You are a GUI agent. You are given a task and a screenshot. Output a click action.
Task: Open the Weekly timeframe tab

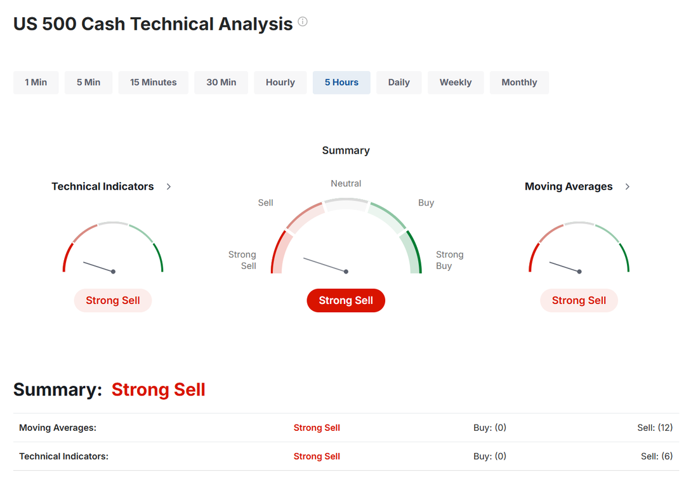[456, 82]
